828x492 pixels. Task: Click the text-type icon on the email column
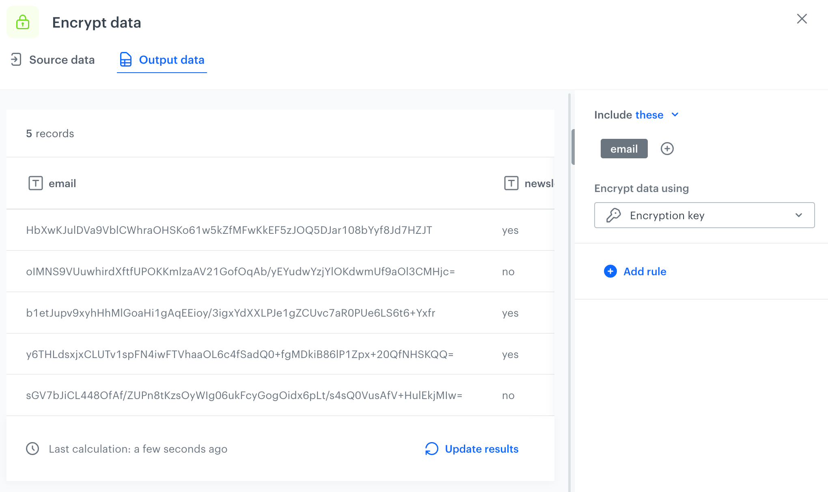[x=36, y=183]
